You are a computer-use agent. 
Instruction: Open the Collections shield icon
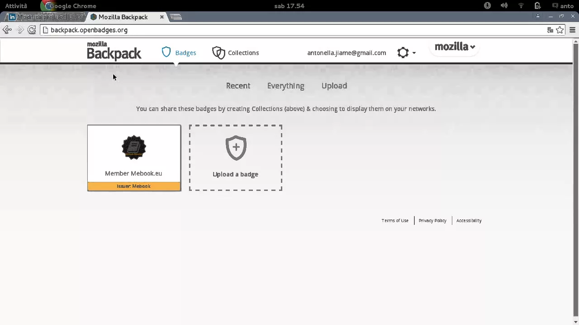point(218,53)
